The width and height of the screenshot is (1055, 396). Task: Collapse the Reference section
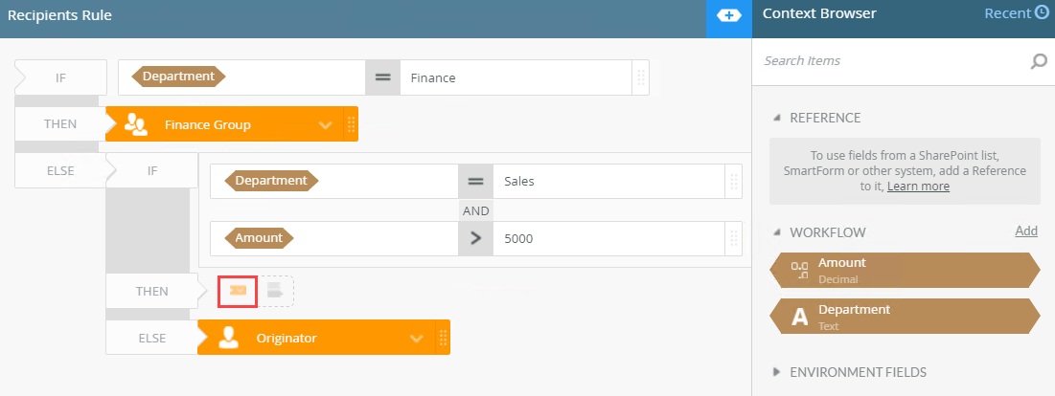pos(777,118)
